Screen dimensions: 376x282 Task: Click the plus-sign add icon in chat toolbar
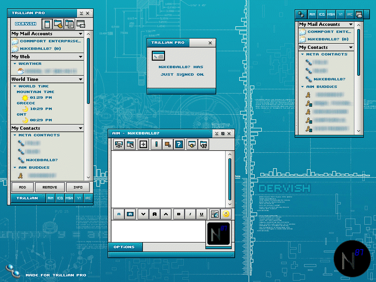coord(143,144)
